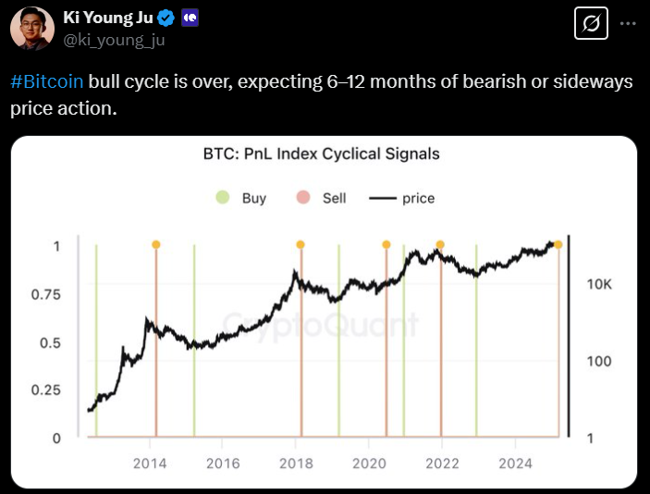Click the orange sell marker dot near 2022
The image size is (650, 494).
[x=440, y=244]
